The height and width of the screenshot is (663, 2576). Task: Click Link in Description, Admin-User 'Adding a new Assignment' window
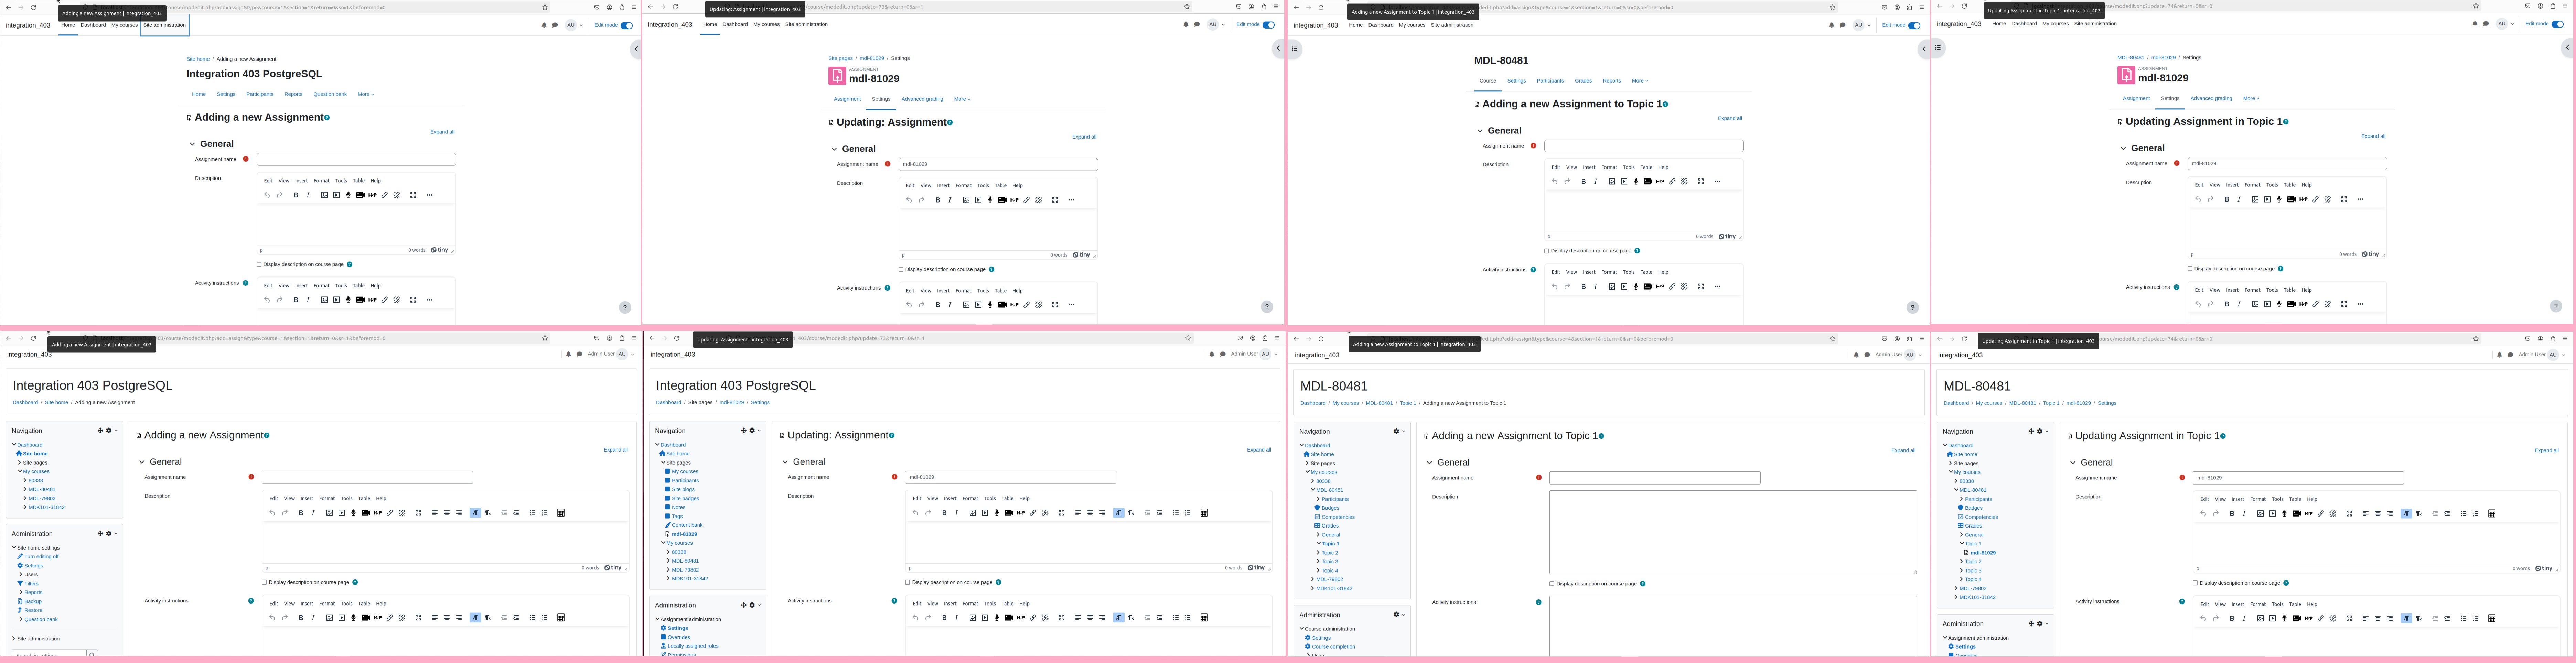coord(390,513)
